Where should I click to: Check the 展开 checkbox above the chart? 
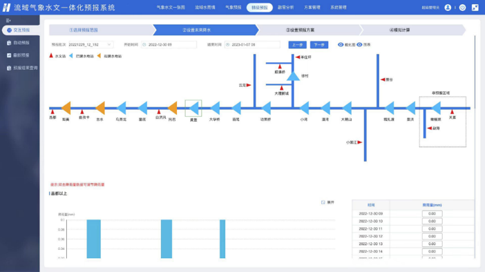pyautogui.click(x=323, y=202)
